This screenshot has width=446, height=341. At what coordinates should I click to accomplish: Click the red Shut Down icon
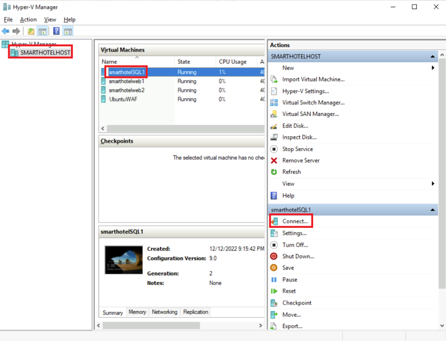(274, 256)
